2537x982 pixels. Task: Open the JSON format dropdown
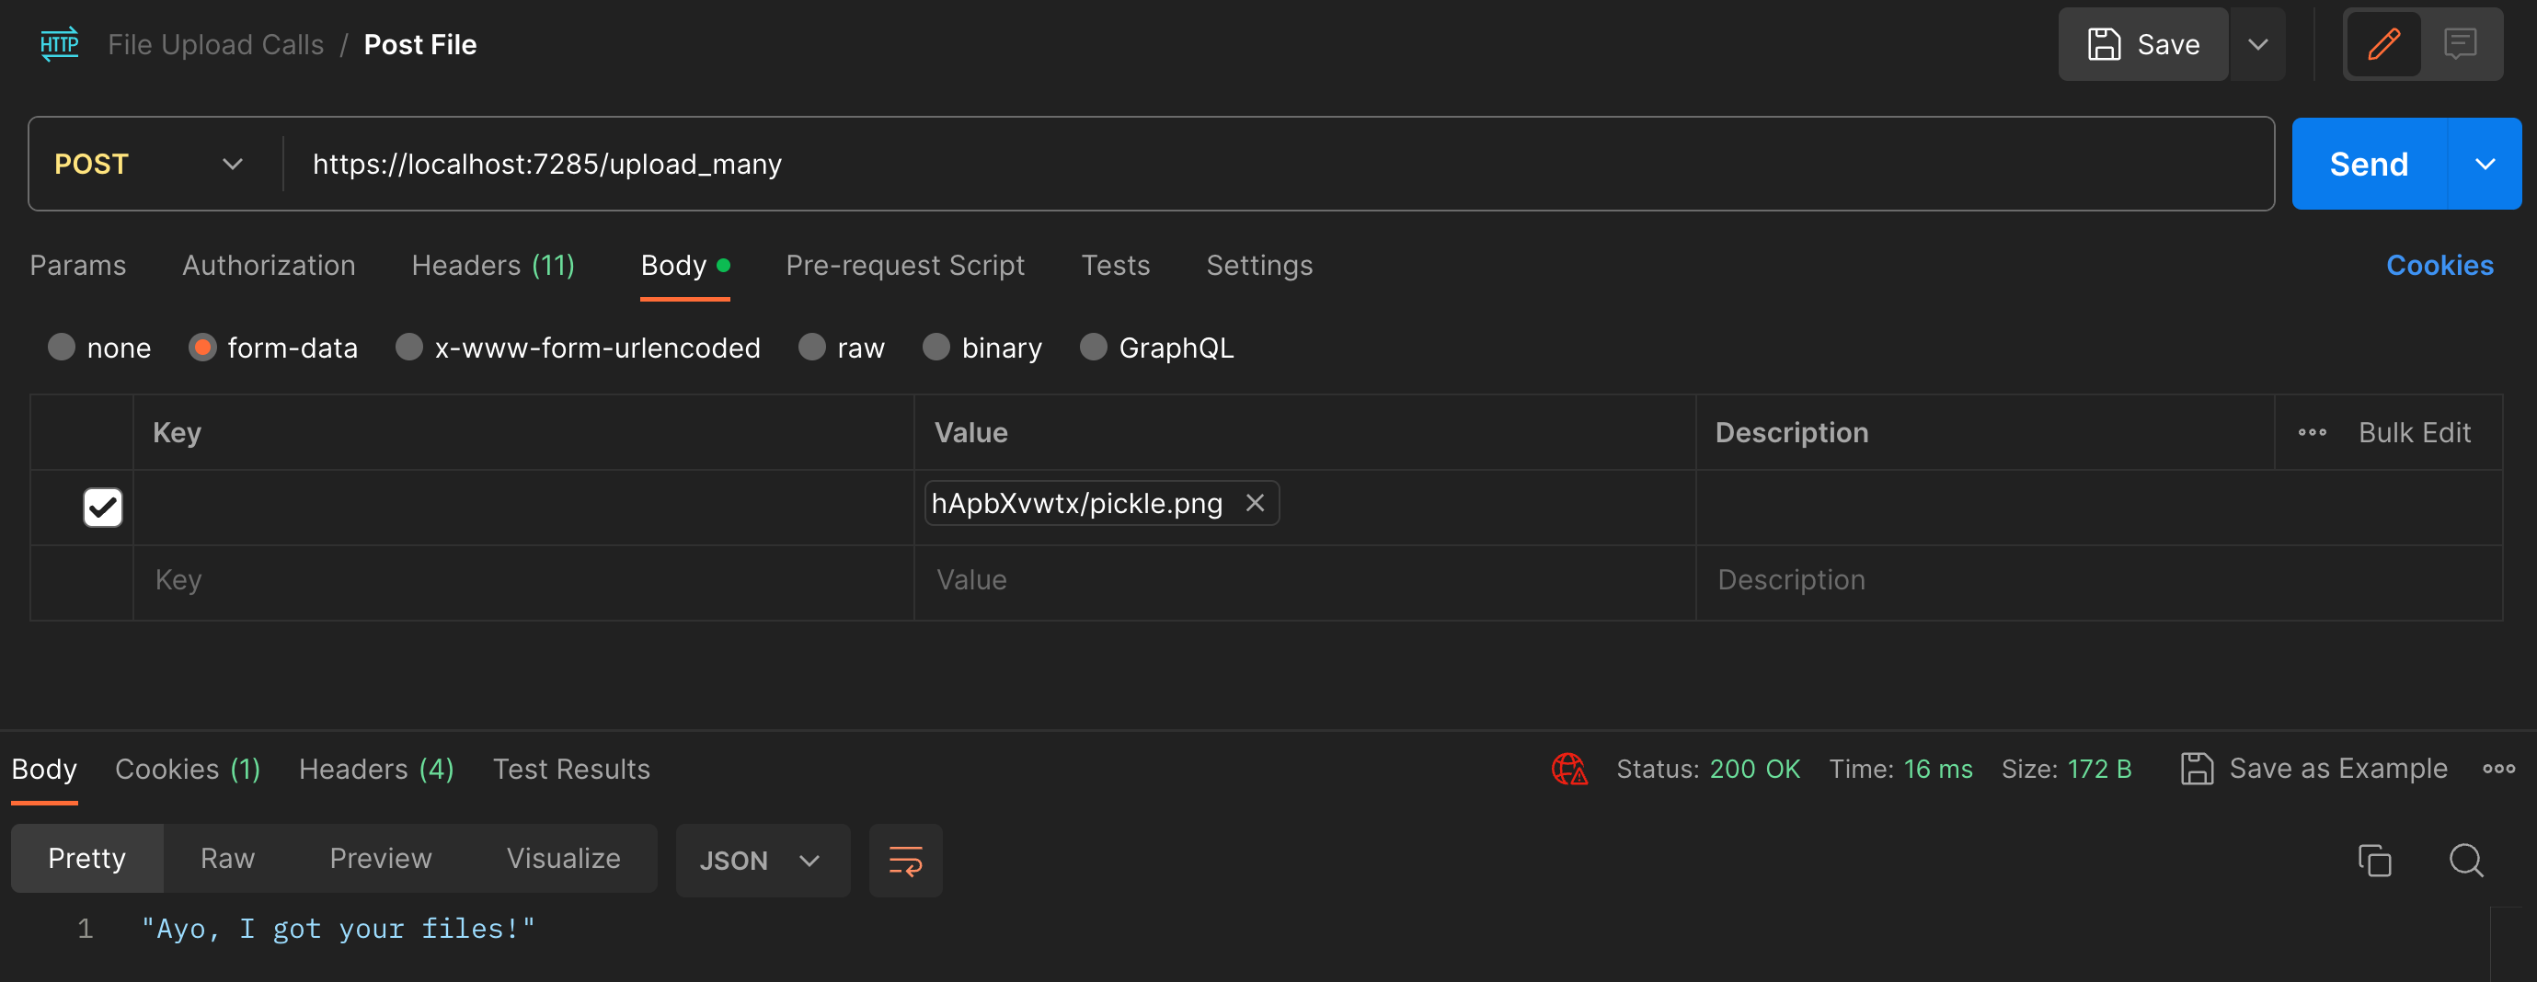coord(761,861)
